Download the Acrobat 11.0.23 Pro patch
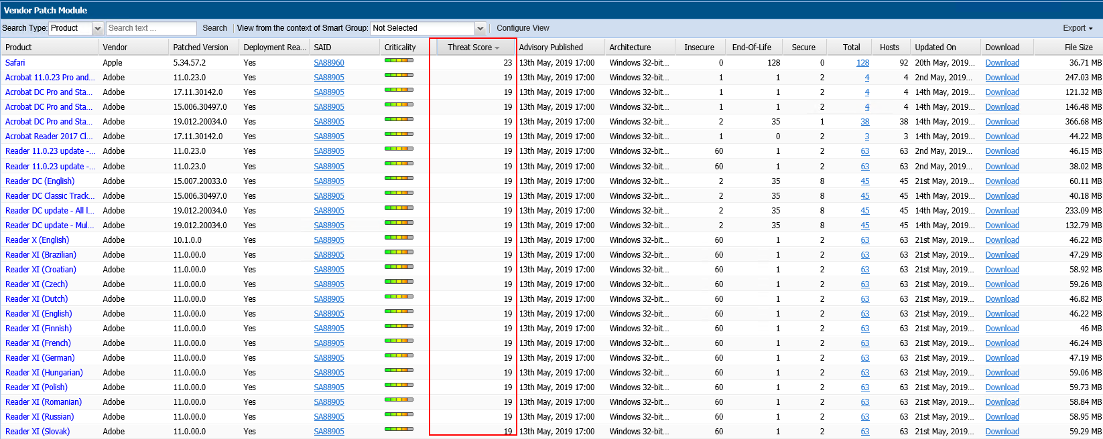 point(1002,78)
